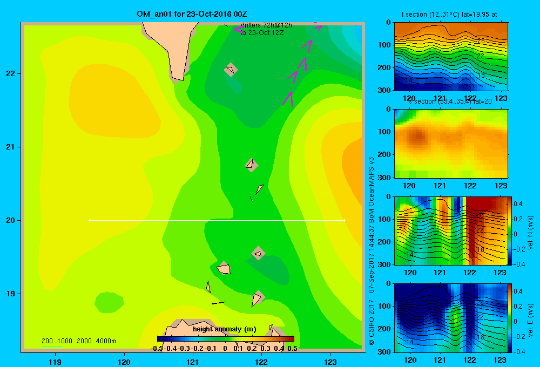540x367 pixels.
Task: Click longitude label "120" under main map
Action: pos(124,362)
